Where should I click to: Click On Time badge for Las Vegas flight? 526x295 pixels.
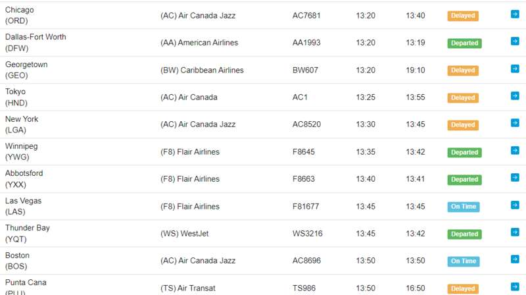(464, 207)
